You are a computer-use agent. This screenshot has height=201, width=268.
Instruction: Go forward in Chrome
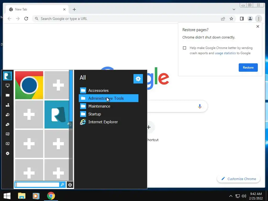(x=18, y=19)
